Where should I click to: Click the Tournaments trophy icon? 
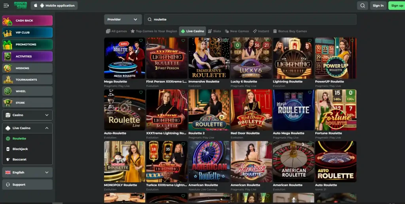point(8,80)
